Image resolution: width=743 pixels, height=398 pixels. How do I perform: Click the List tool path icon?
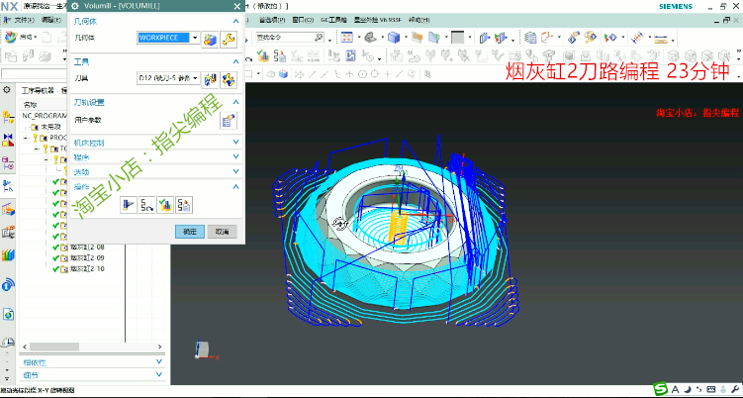(184, 205)
